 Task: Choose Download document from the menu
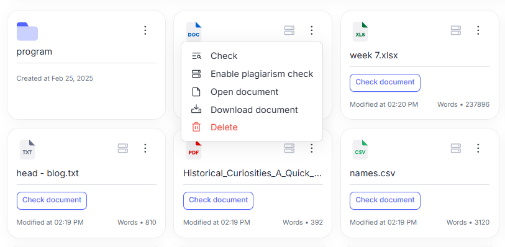(252, 110)
